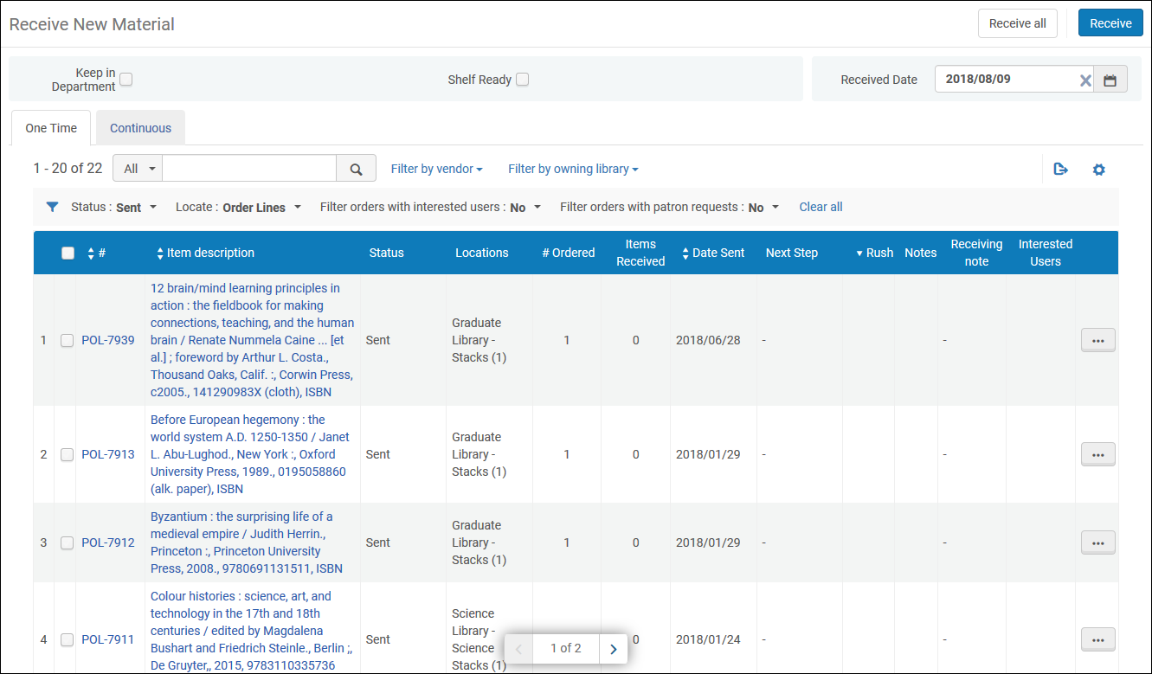This screenshot has width=1152, height=674.
Task: Expand Filter by vendor dropdown
Action: (x=436, y=169)
